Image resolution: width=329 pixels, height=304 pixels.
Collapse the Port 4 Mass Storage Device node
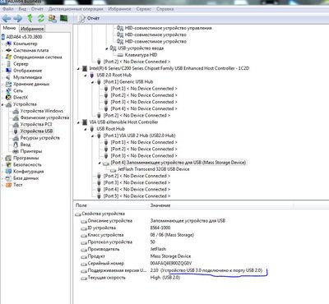click(100, 163)
